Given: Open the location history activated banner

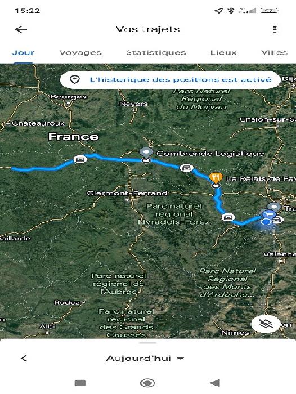Looking at the screenshot, I should 170,80.
